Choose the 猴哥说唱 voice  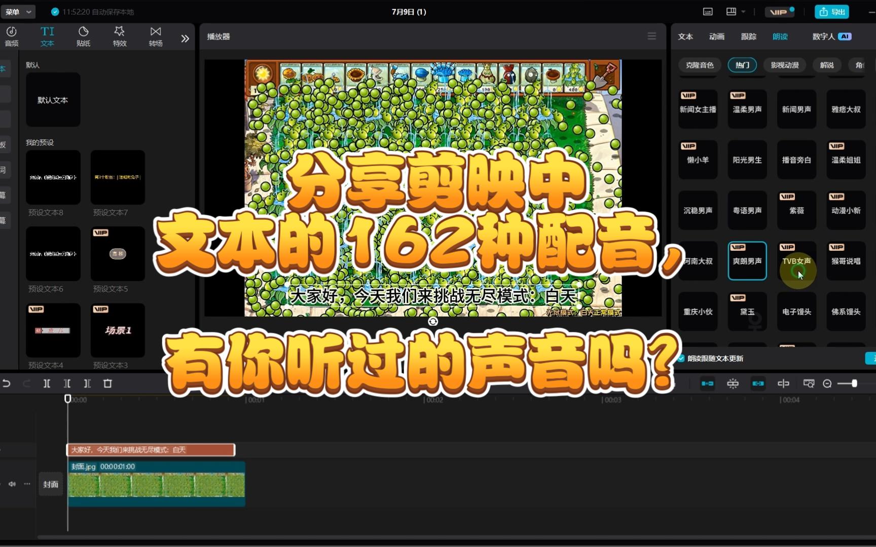coord(846,261)
